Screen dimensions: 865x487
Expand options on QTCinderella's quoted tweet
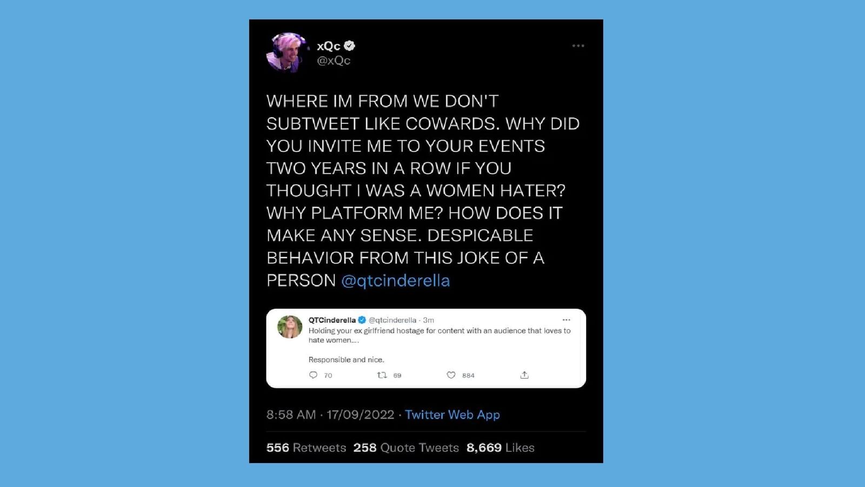tap(565, 319)
